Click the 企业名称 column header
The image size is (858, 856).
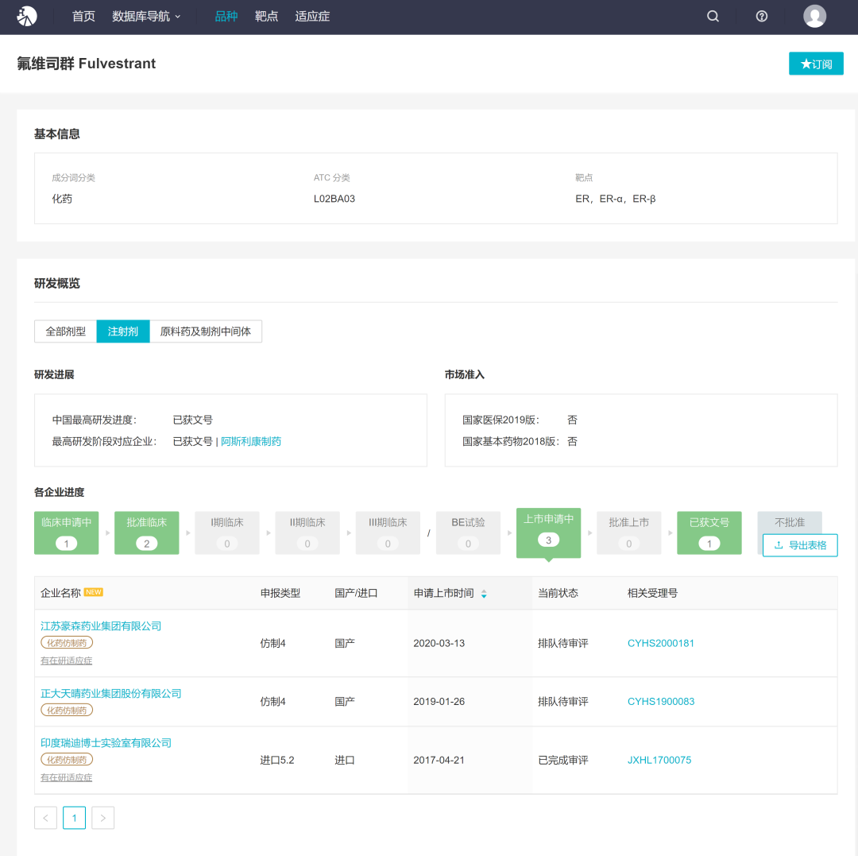coord(60,593)
